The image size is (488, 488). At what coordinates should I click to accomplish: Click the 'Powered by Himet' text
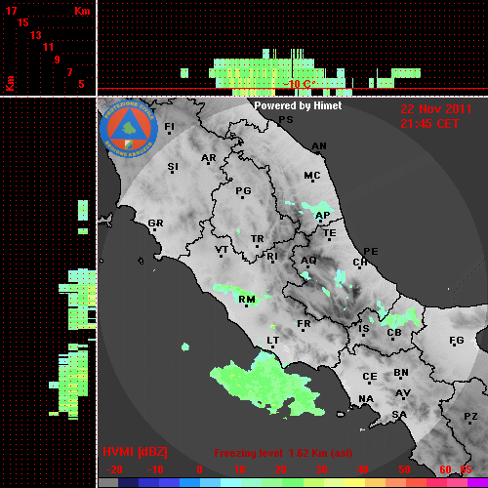point(298,105)
